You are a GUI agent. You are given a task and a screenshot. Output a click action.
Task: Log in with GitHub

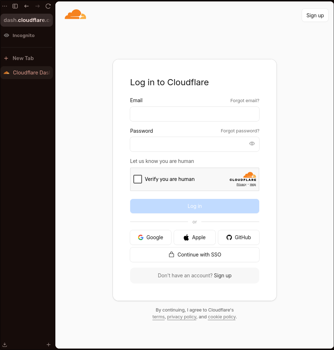[239, 237]
